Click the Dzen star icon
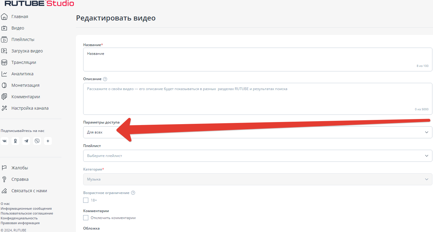This screenshot has width=433, height=232. click(48, 141)
